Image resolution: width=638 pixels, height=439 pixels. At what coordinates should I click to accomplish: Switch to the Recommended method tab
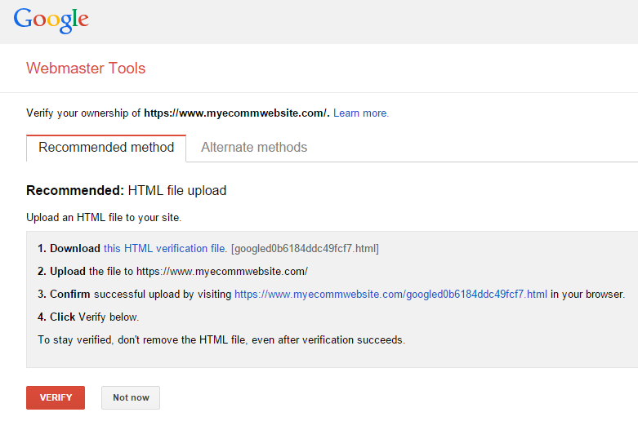click(x=106, y=148)
